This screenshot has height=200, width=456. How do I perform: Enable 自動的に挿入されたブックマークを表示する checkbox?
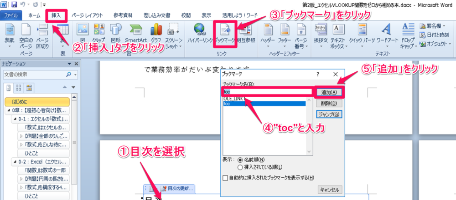225,177
